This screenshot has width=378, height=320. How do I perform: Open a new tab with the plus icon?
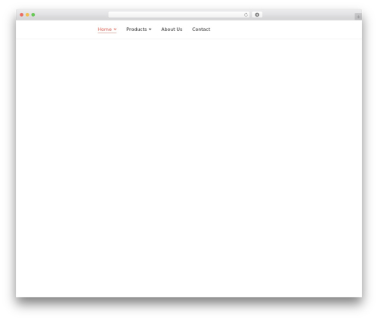tap(358, 17)
